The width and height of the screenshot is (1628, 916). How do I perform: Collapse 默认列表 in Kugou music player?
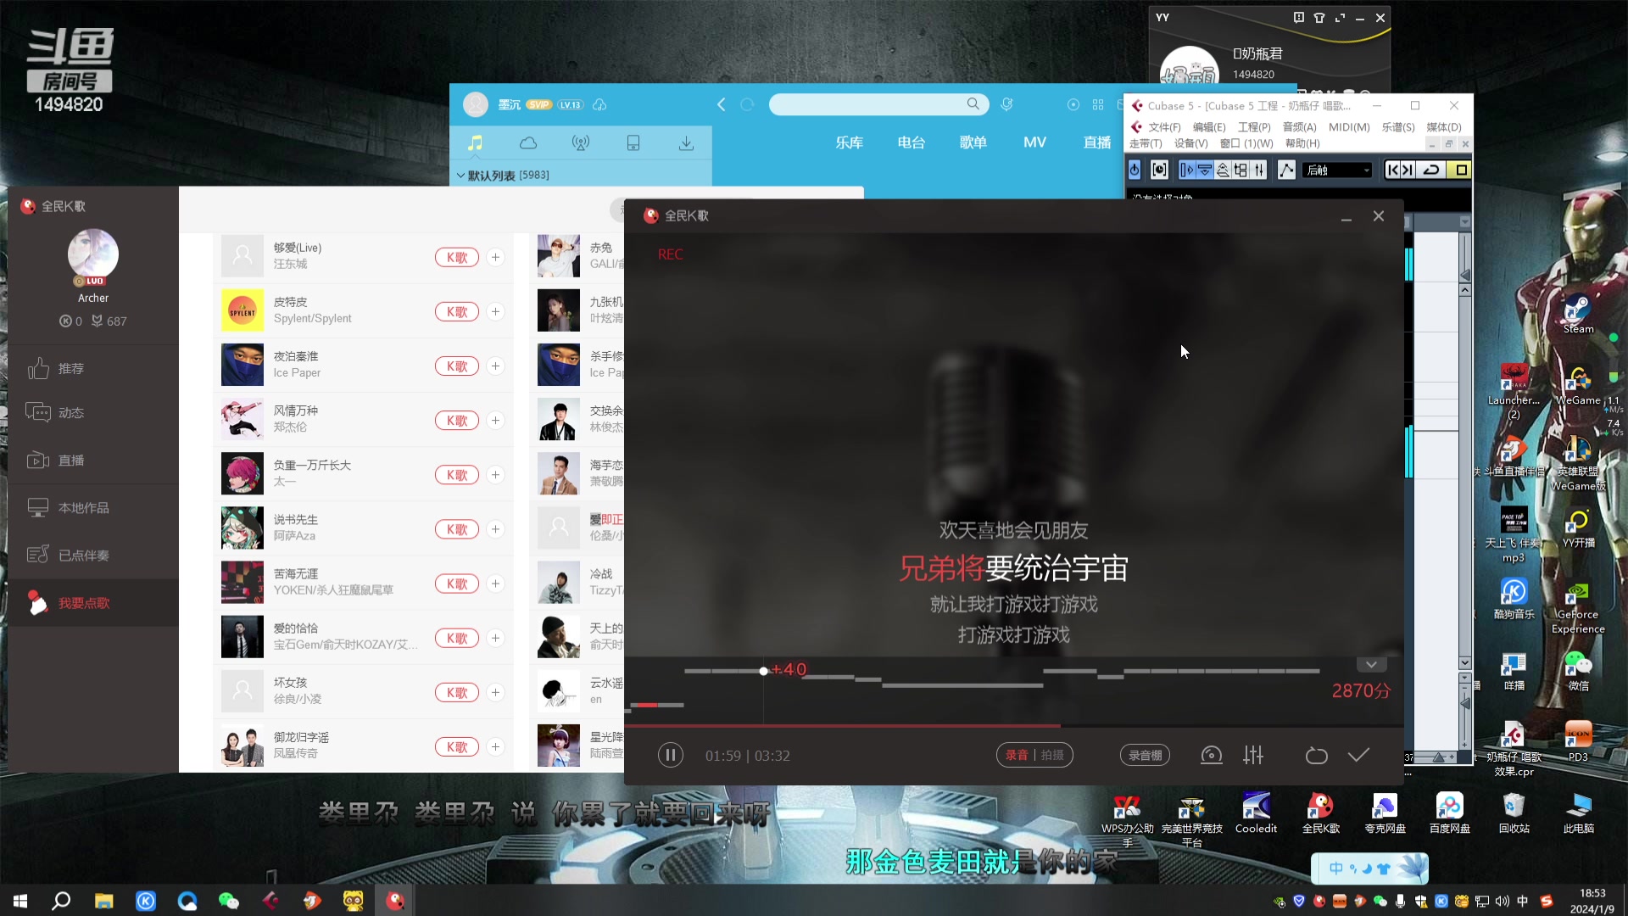[x=460, y=176]
